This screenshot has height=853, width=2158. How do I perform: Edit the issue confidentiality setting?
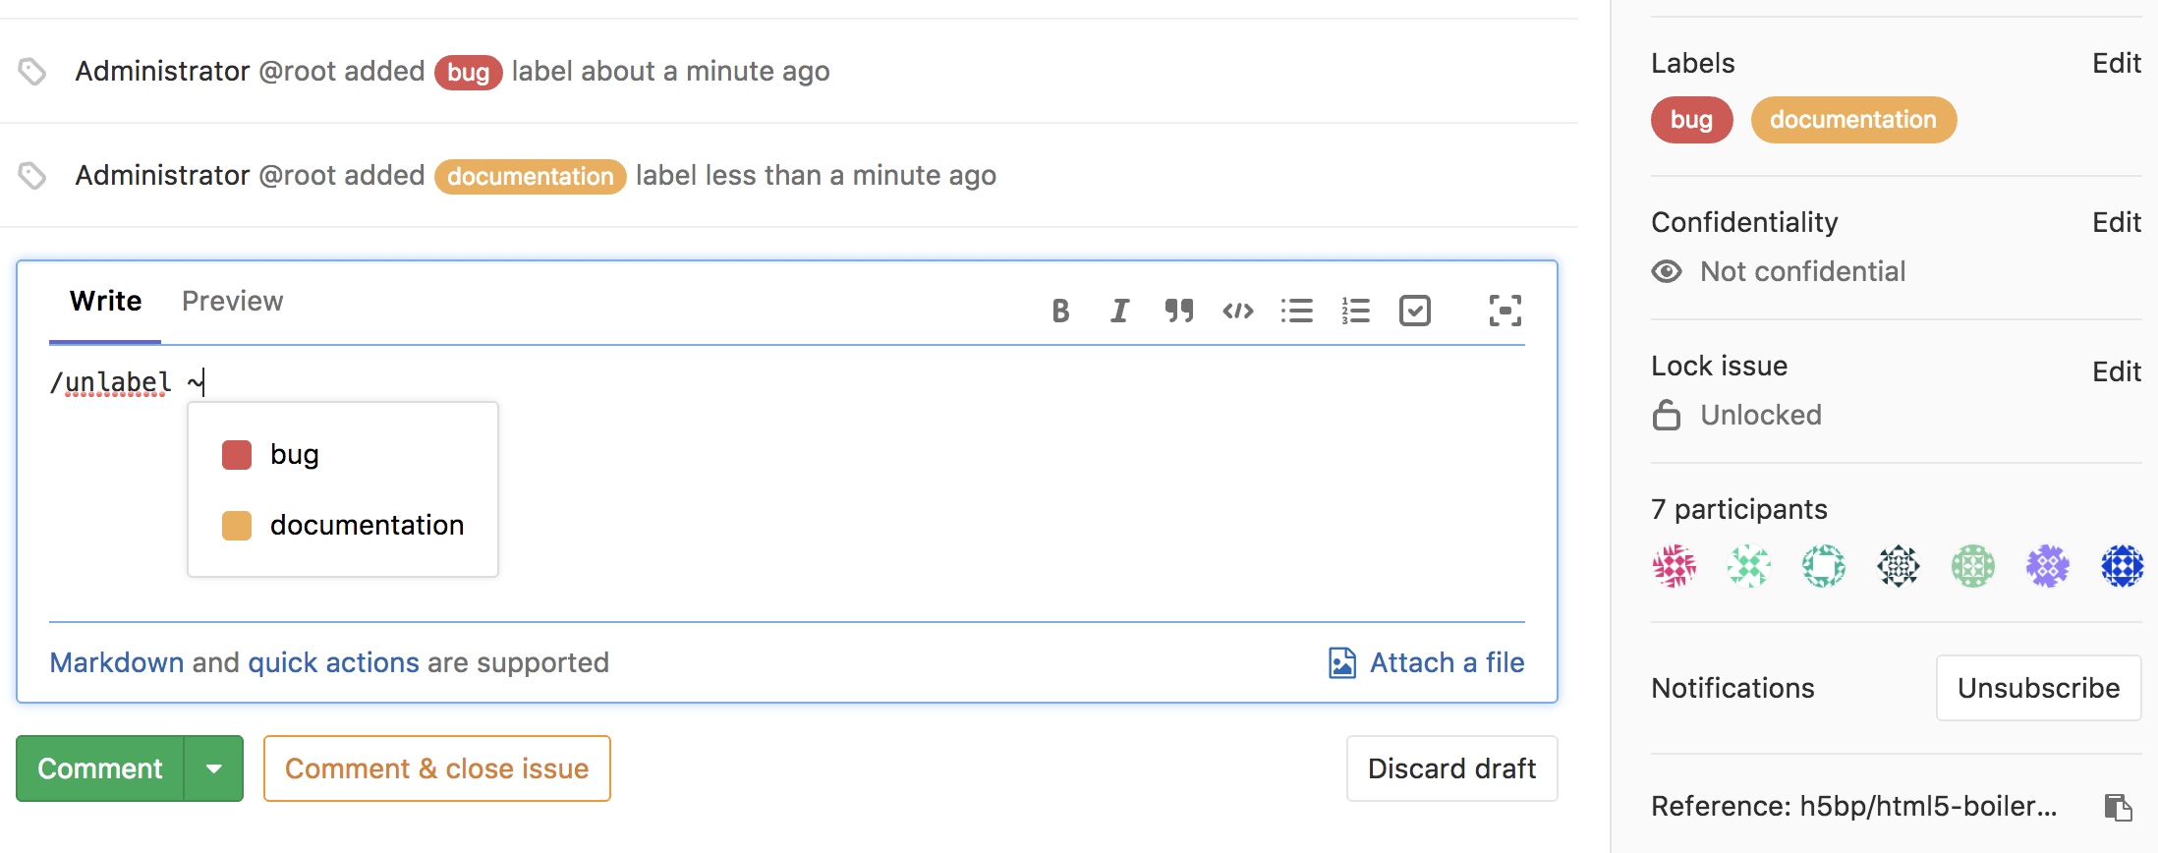(x=2117, y=222)
